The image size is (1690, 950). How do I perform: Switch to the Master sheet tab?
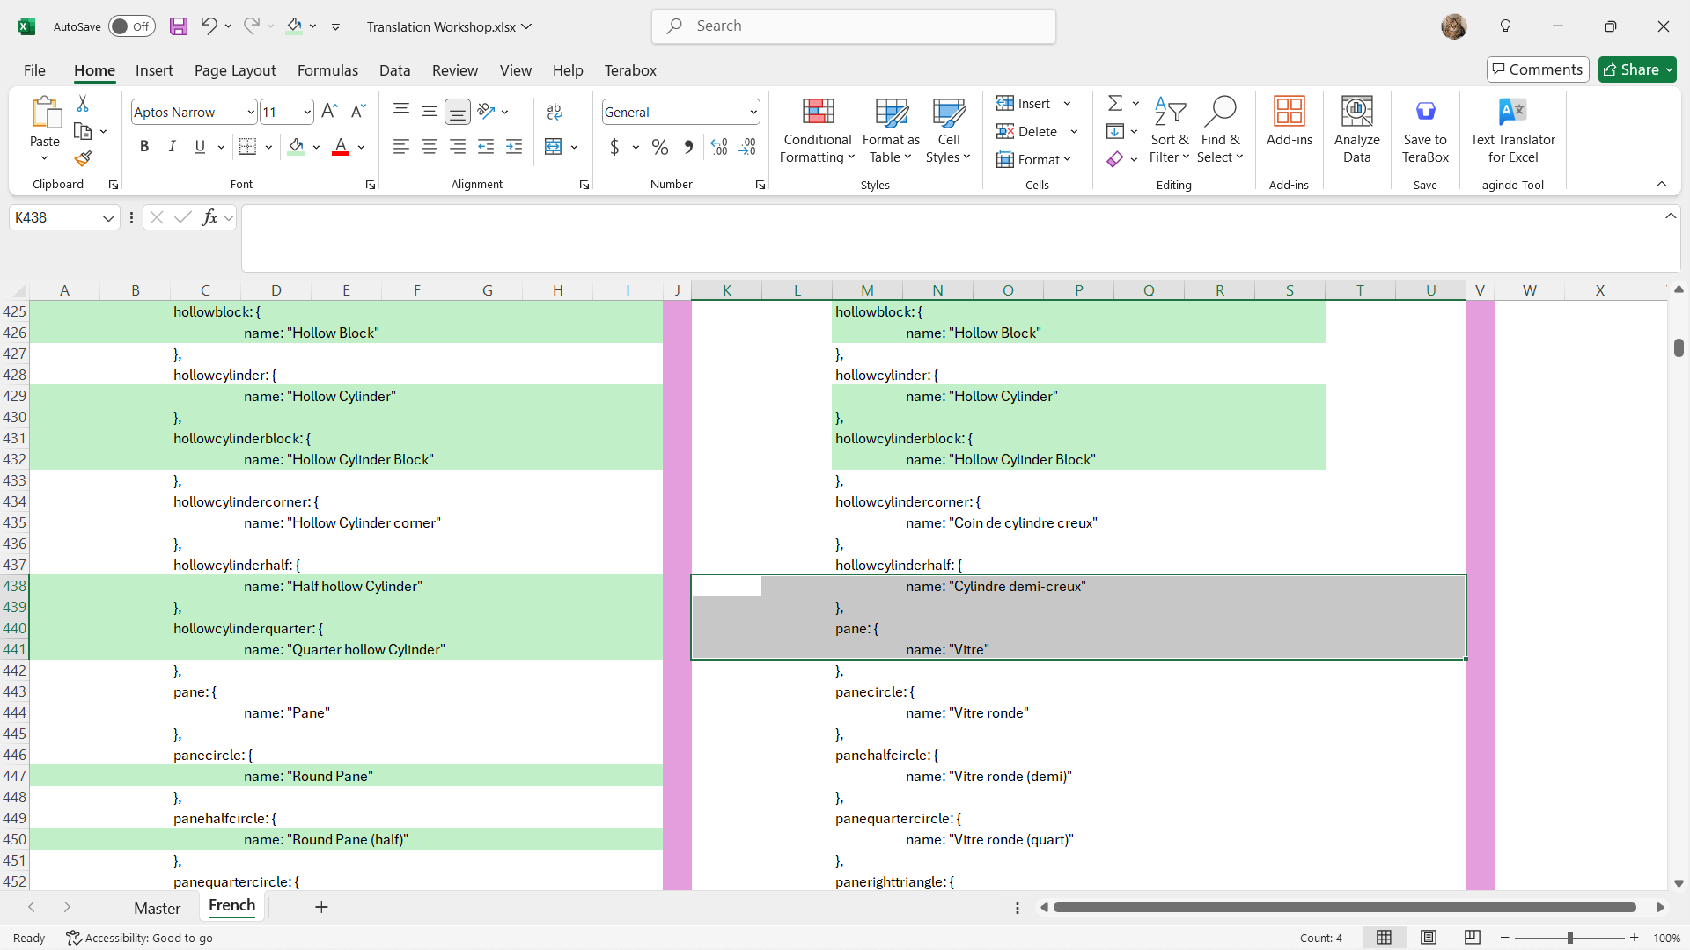pyautogui.click(x=157, y=908)
